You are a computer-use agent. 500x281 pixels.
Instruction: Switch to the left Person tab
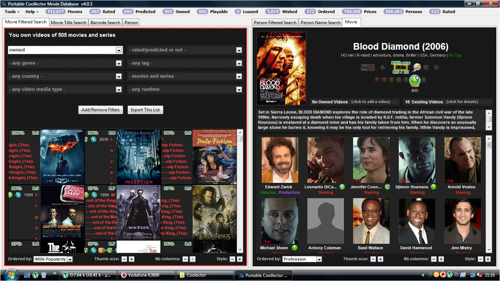(131, 22)
